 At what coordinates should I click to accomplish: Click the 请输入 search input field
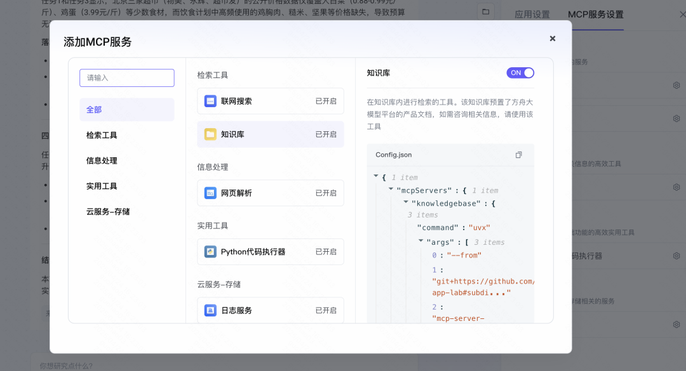(x=126, y=77)
